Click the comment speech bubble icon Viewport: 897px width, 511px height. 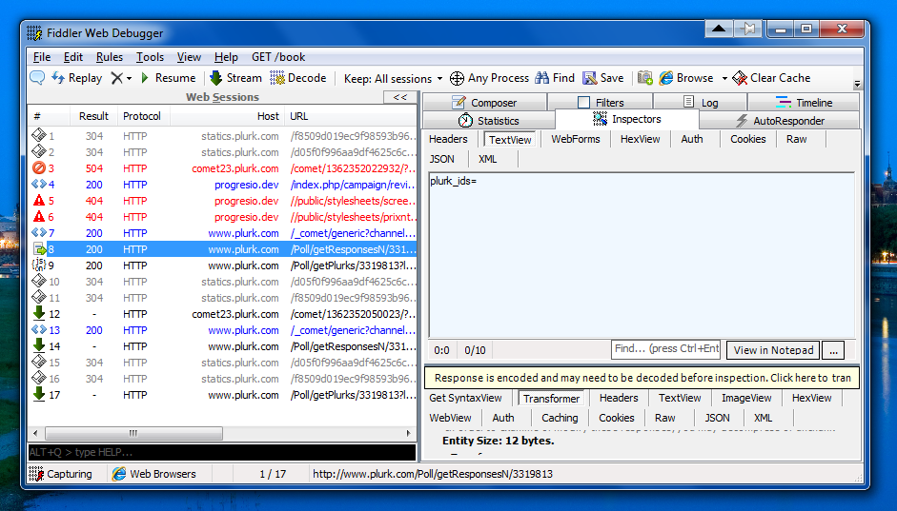(x=37, y=78)
